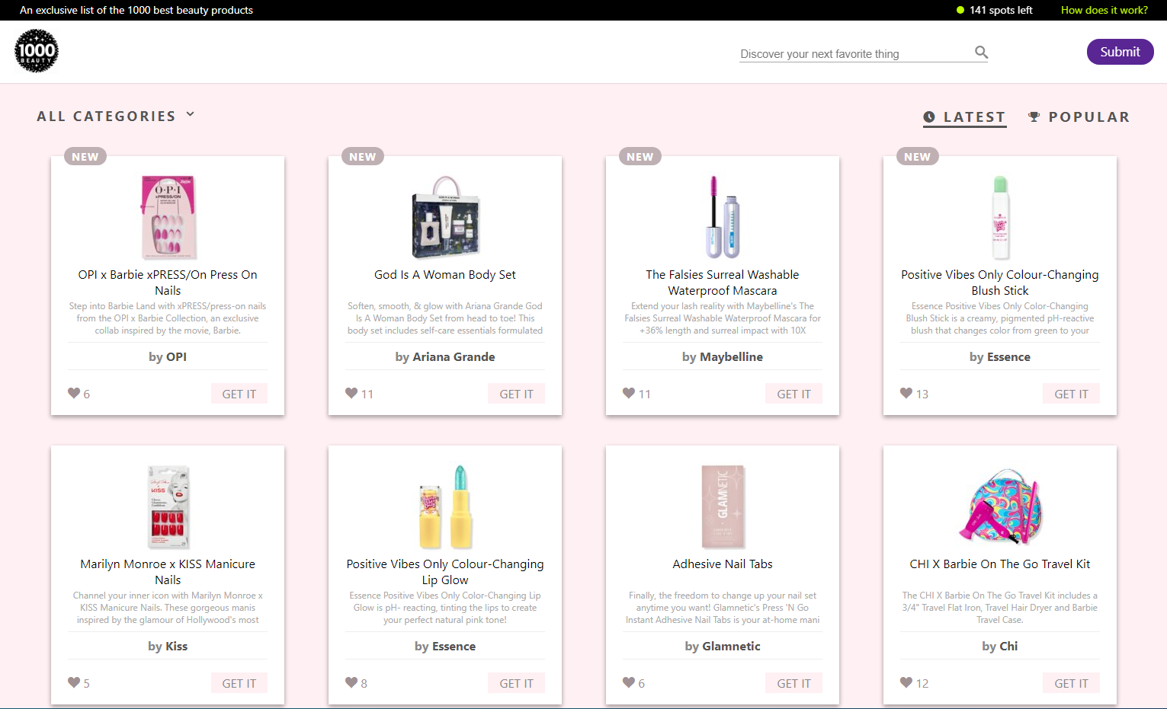This screenshot has width=1167, height=709.
Task: Expand the All Categories dropdown
Action: tap(116, 116)
